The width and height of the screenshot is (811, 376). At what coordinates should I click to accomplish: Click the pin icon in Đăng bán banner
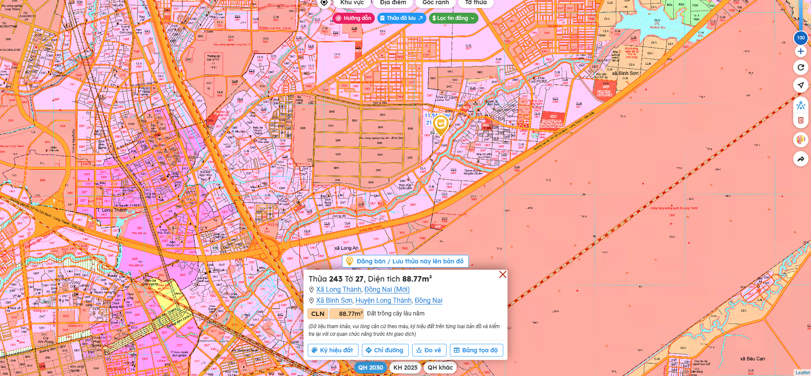click(349, 261)
